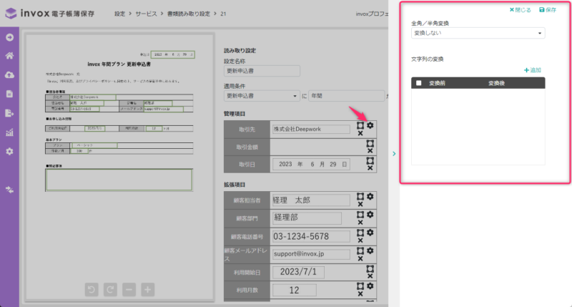Toggle the select-all checkbox in 変換前 header

(x=419, y=83)
